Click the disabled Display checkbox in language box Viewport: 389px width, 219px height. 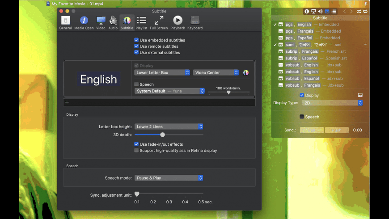pos(136,66)
